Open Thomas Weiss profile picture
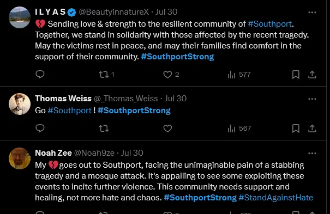Screen dimensions: 330x214 pyautogui.click(x=20, y=104)
